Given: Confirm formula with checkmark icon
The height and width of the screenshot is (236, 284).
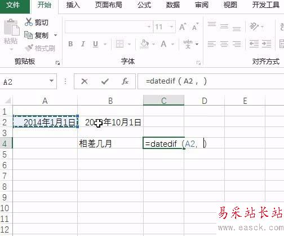Looking at the screenshot, I should [x=105, y=81].
